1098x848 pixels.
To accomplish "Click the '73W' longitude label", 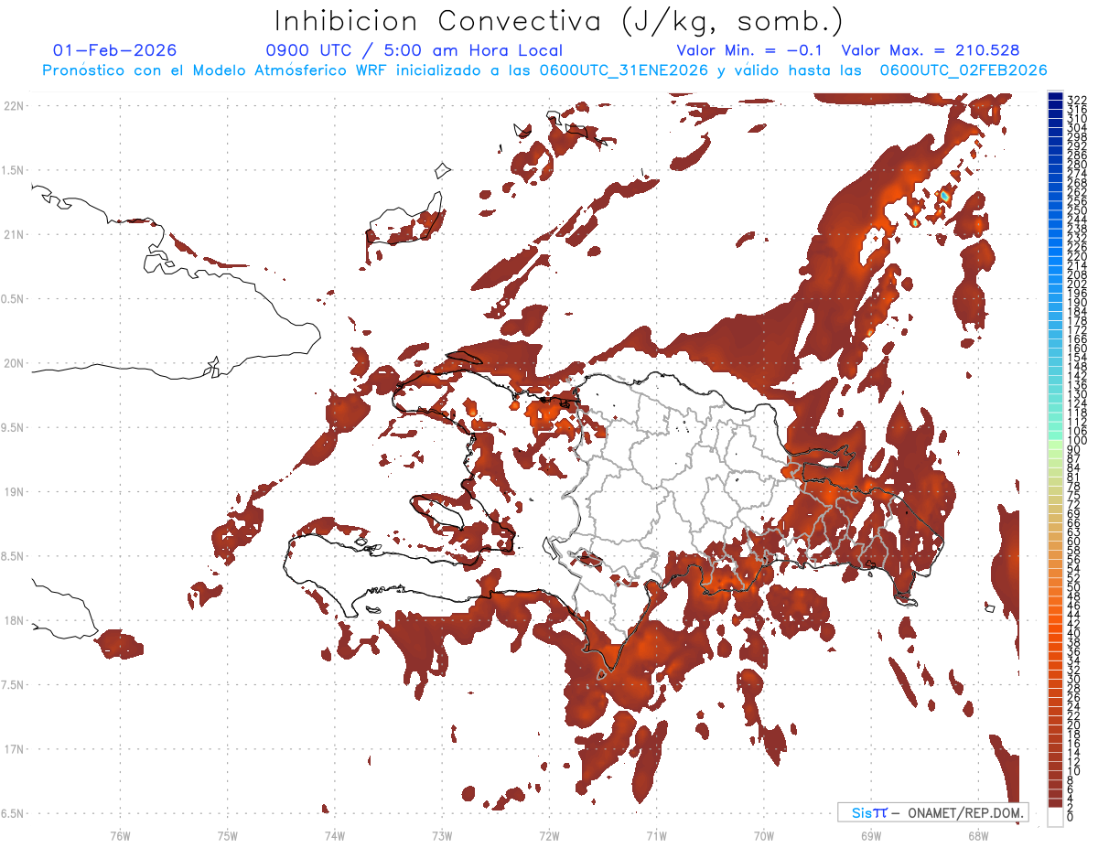I will 442,835.
